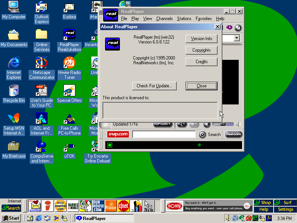Image resolution: width=297 pixels, height=223 pixels.
Task: Open the magnifier zoom dropdown
Action: coord(182,124)
